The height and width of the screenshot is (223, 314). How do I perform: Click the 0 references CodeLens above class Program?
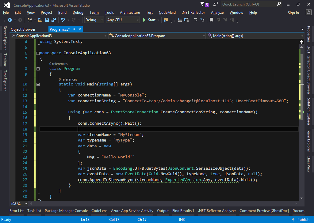point(59,64)
